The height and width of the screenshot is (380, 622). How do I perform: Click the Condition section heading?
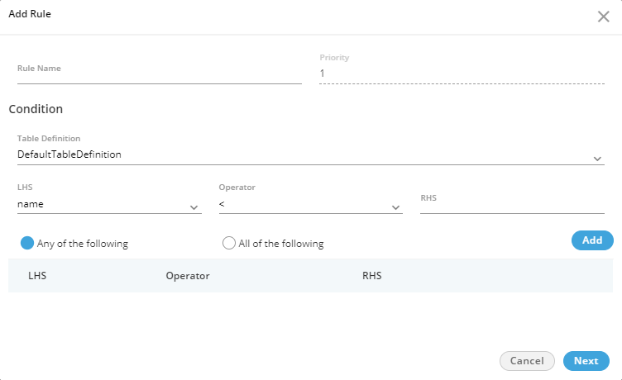tap(36, 108)
